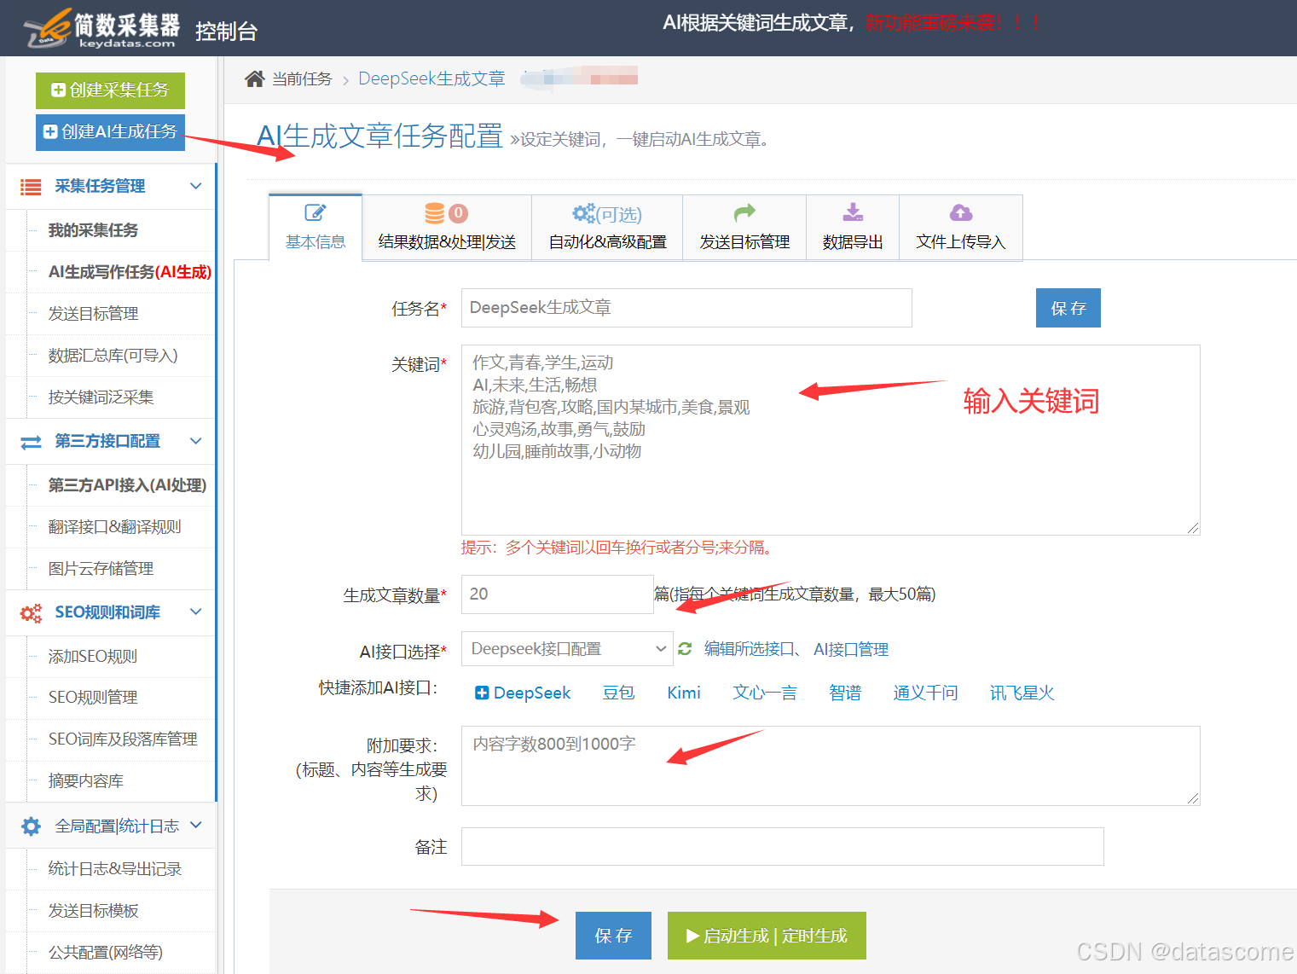Add the 智谱 AI interface
The width and height of the screenshot is (1297, 974).
coord(845,693)
